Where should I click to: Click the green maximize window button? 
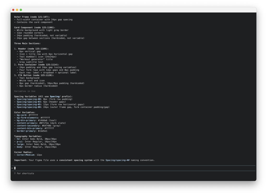(21, 10)
